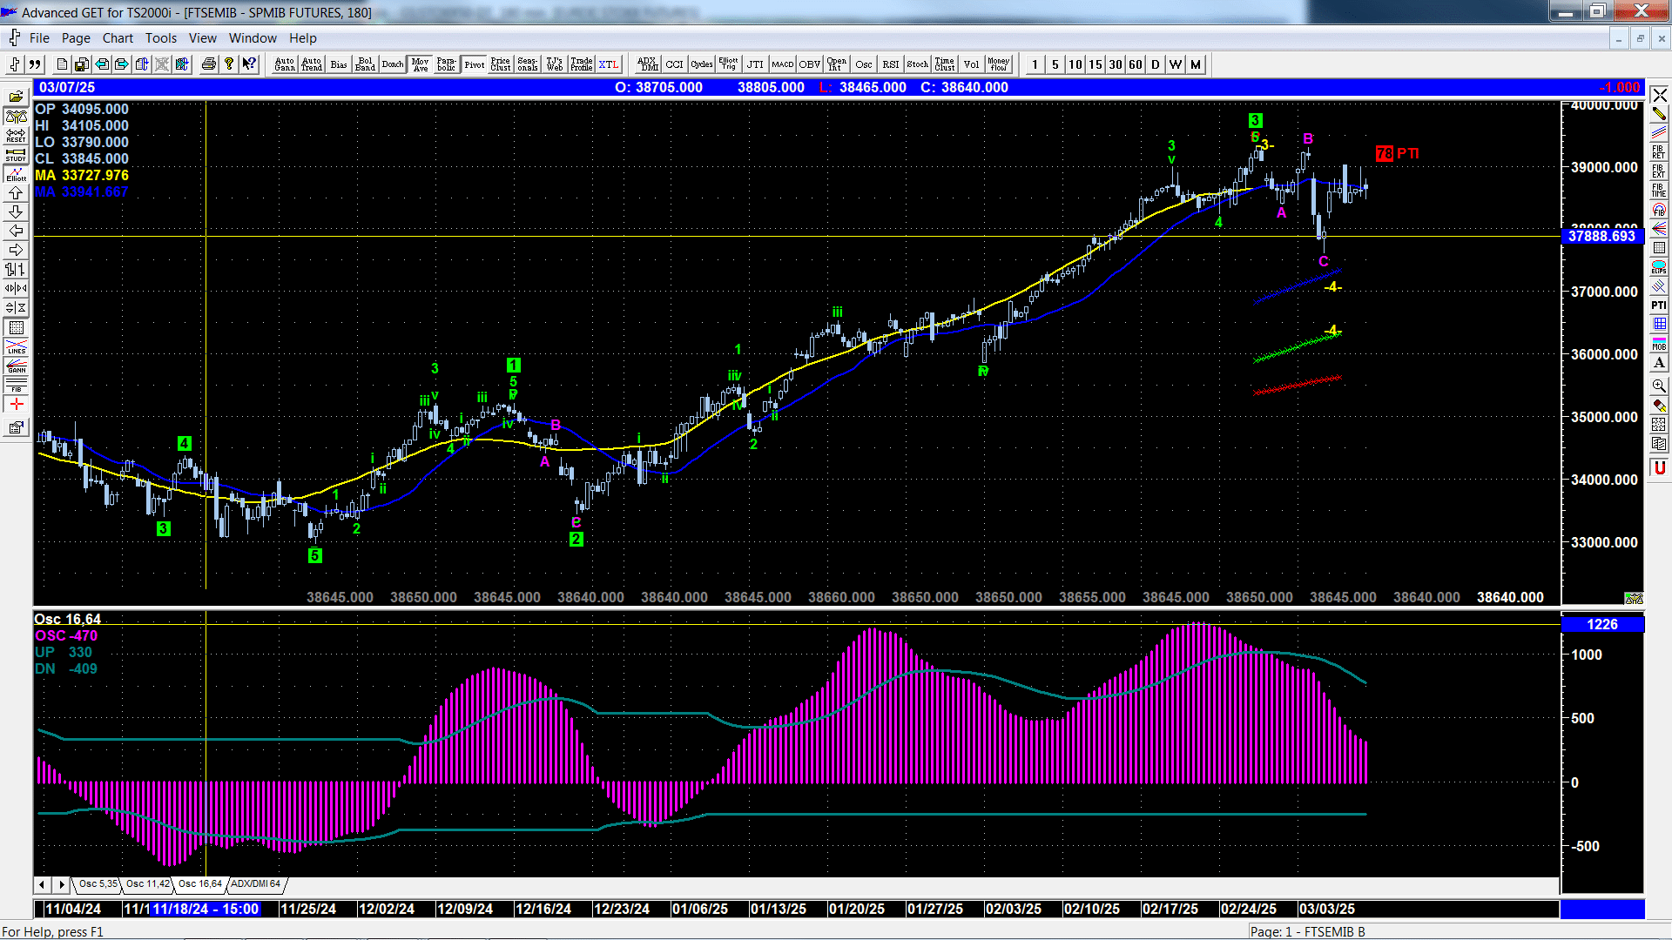This screenshot has width=1672, height=940.
Task: Click the yellow question mark help icon
Action: pyautogui.click(x=228, y=64)
